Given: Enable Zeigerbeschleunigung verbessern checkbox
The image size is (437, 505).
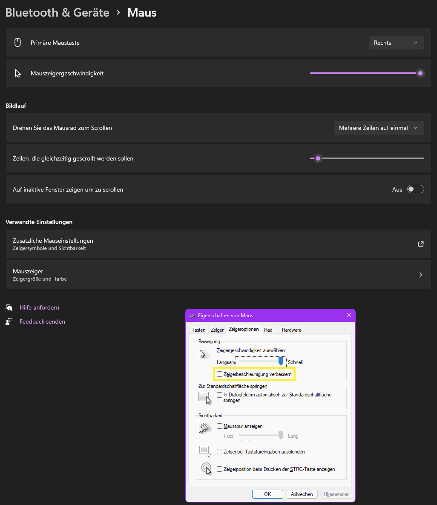Looking at the screenshot, I should click(x=219, y=374).
